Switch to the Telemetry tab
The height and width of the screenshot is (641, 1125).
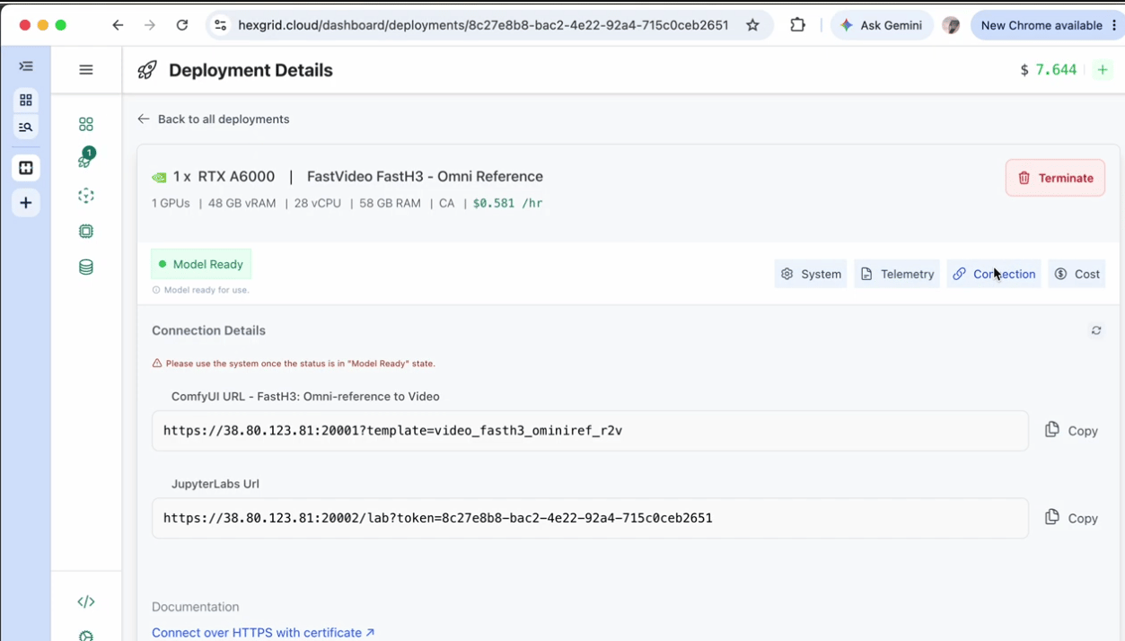tap(897, 274)
